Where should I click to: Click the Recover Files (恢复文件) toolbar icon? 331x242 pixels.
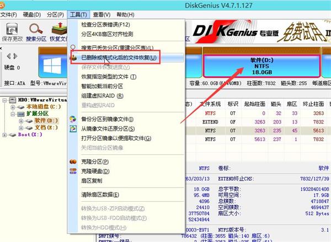click(x=60, y=29)
